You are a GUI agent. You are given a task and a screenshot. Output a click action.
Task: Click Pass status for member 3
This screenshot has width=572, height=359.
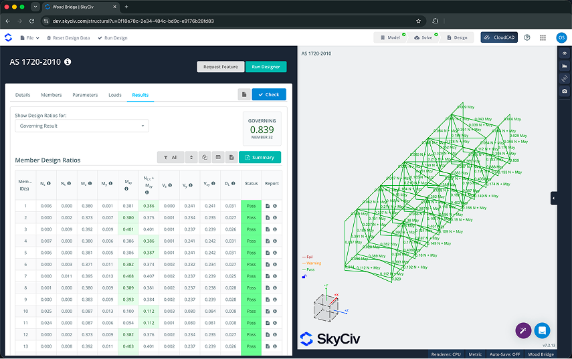[252, 229]
